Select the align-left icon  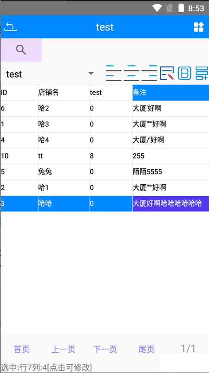[x=113, y=73]
